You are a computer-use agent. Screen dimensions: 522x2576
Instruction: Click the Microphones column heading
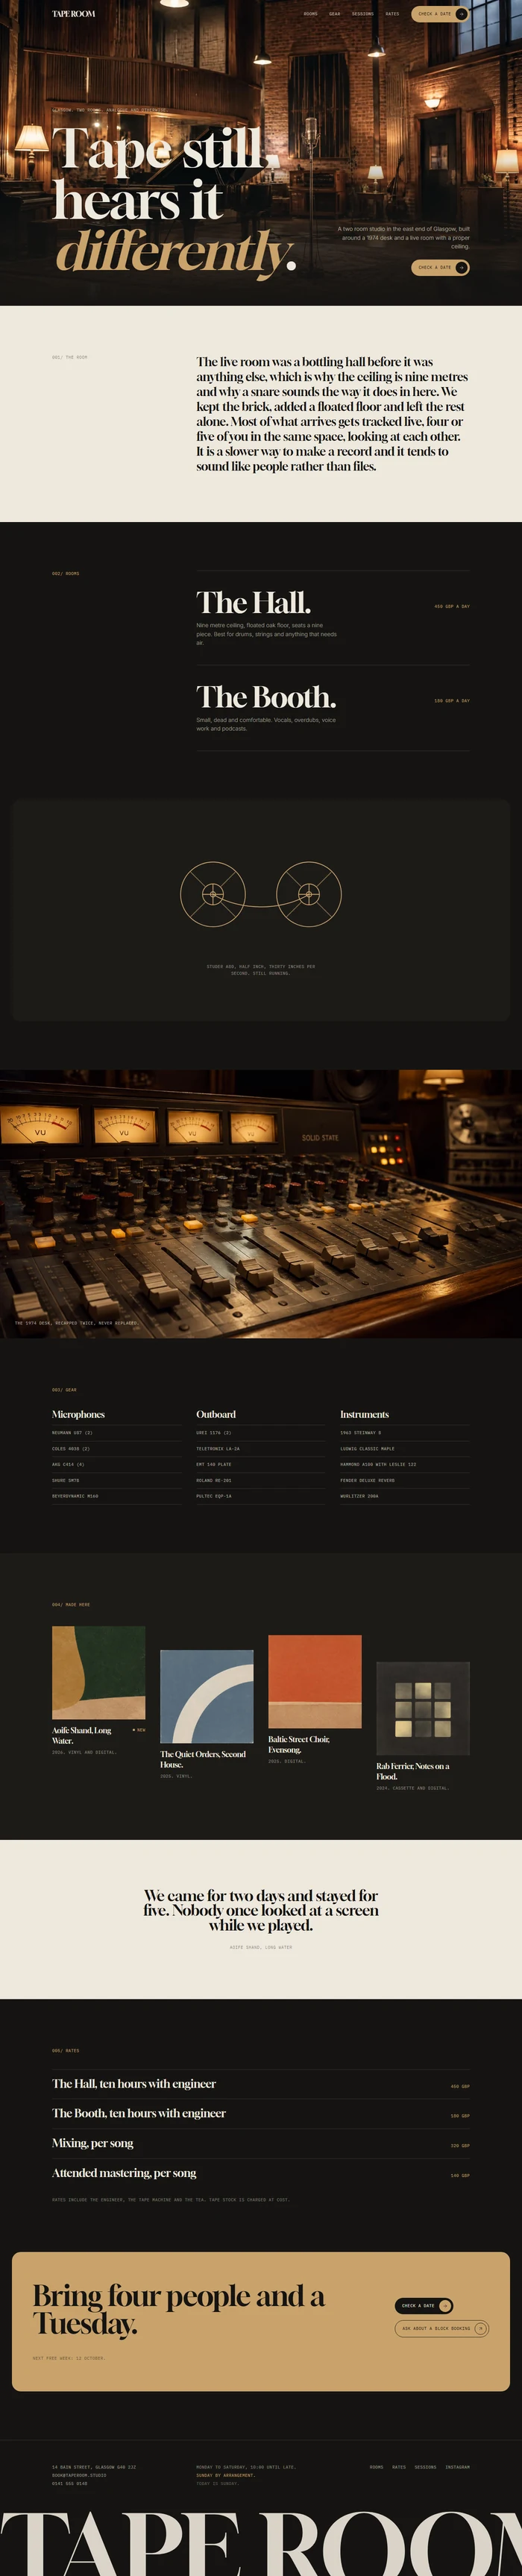pos(78,1414)
